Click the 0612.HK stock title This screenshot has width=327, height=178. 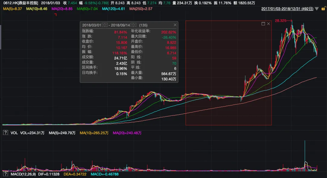tap(21, 3)
